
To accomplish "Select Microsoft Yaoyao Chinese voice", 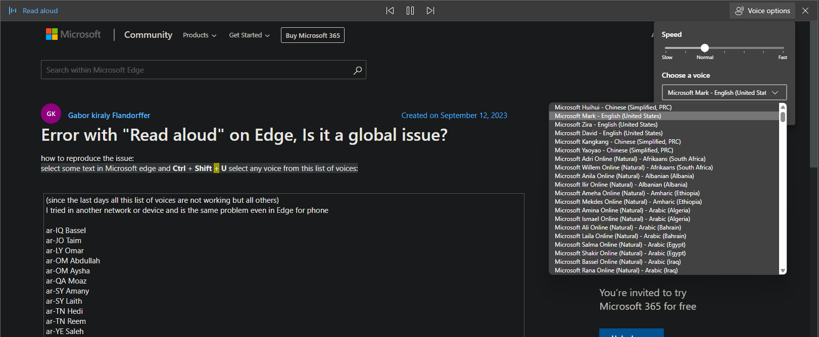I will tap(665, 150).
